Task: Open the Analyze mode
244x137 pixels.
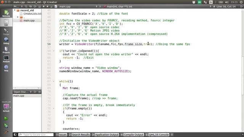Action: (x=6, y=59)
